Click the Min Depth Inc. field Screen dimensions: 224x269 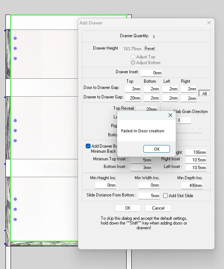(192, 186)
